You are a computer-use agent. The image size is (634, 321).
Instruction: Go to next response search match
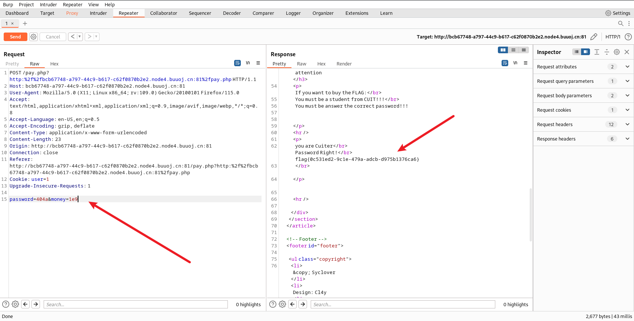point(303,304)
